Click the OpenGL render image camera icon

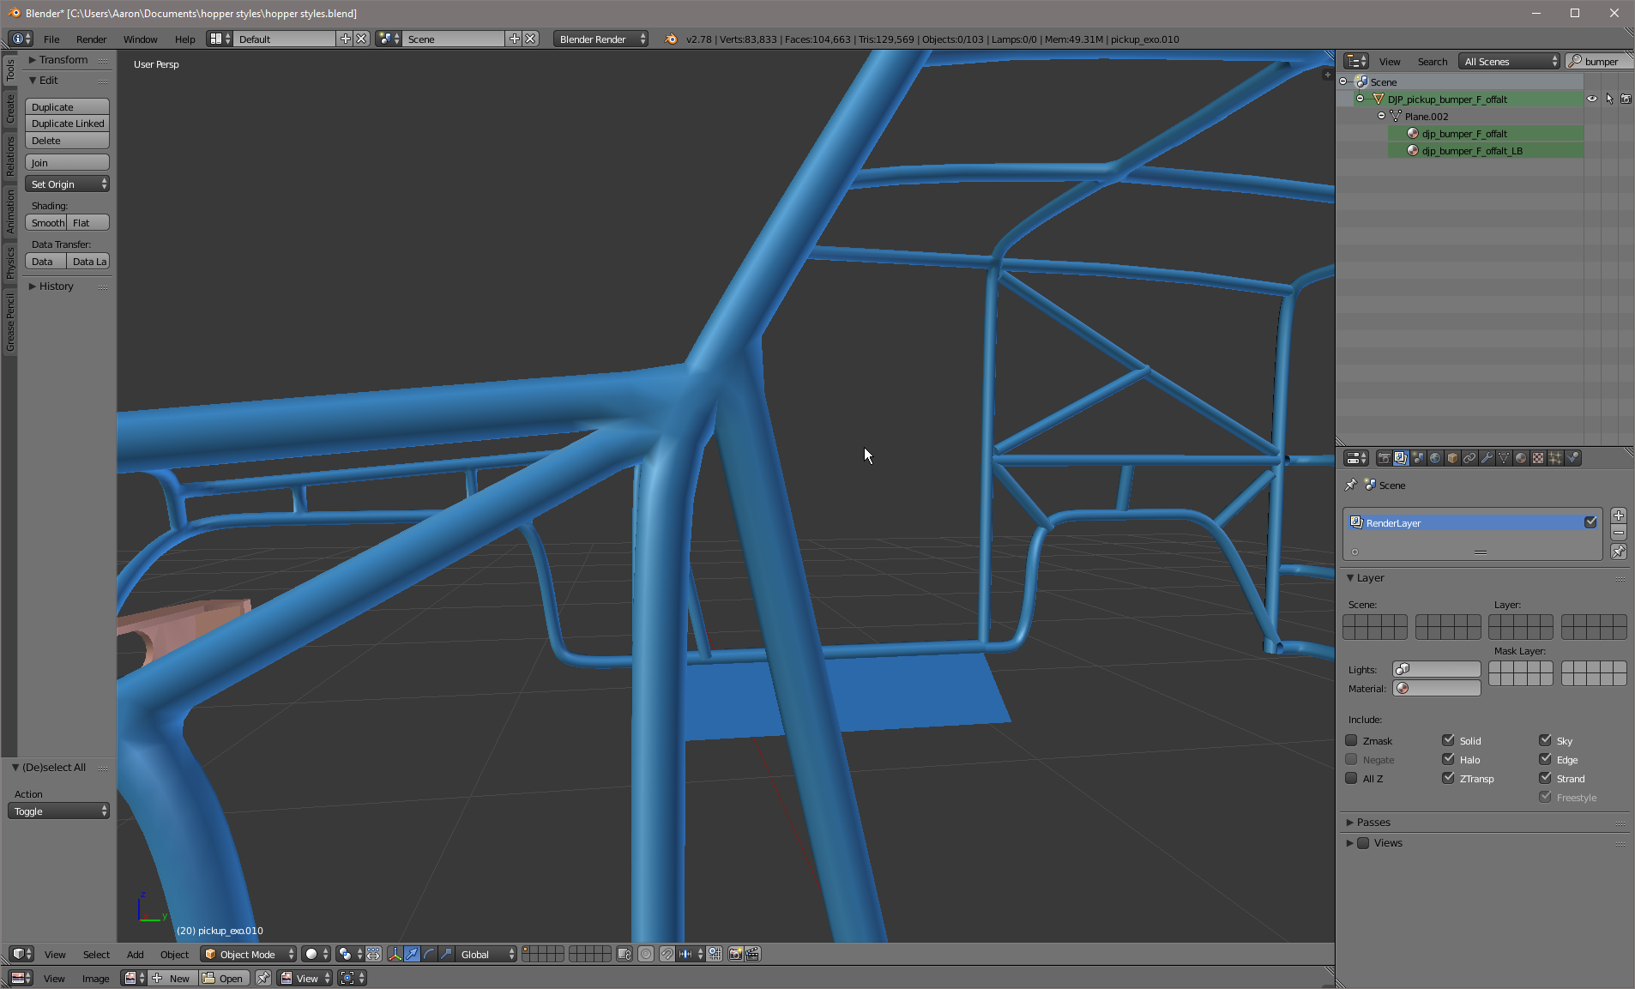pyautogui.click(x=735, y=954)
